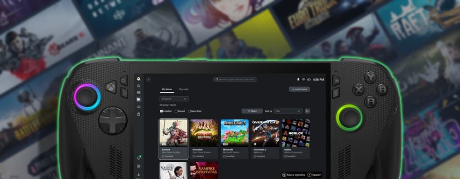This screenshot has height=179, width=460.
Task: Open the friends icon in sidebar
Action: click(x=138, y=166)
